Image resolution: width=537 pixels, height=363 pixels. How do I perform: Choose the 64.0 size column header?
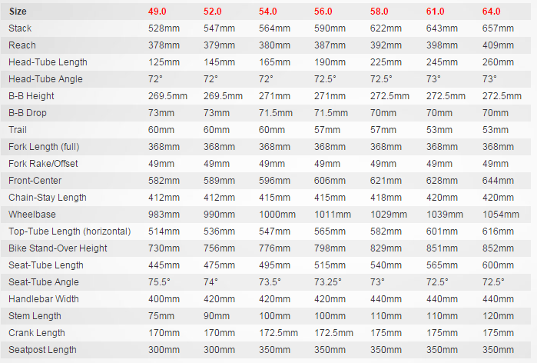[491, 12]
